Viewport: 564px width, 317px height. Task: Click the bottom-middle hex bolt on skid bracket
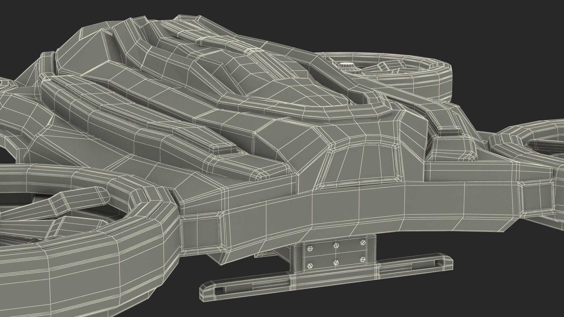click(x=336, y=263)
